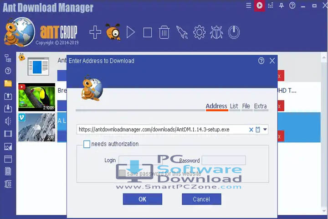Click the Password input field
The width and height of the screenshot is (328, 219).
tap(224, 160)
